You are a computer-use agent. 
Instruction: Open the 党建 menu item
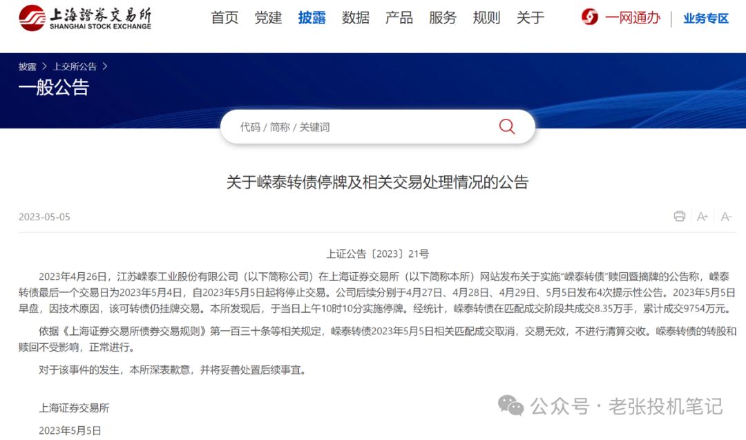(268, 18)
